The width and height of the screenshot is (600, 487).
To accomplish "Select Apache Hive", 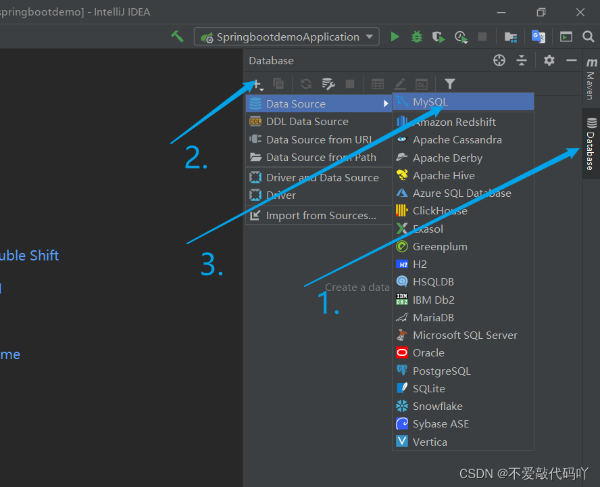I will 463,175.
